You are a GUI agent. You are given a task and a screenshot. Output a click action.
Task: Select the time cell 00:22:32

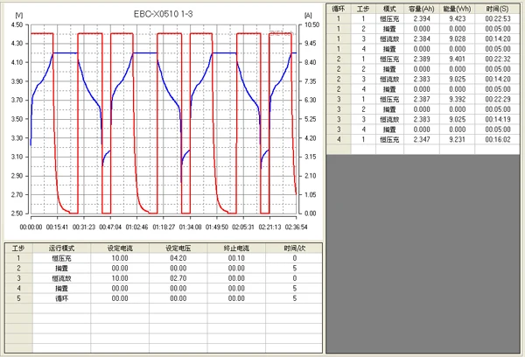pyautogui.click(x=498, y=59)
